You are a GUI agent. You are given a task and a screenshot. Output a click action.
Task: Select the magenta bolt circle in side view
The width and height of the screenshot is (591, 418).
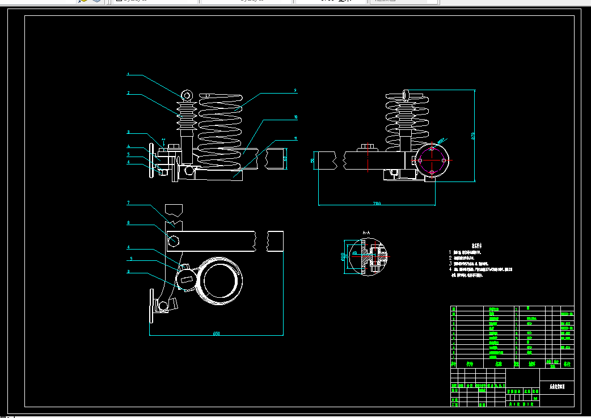[432, 160]
